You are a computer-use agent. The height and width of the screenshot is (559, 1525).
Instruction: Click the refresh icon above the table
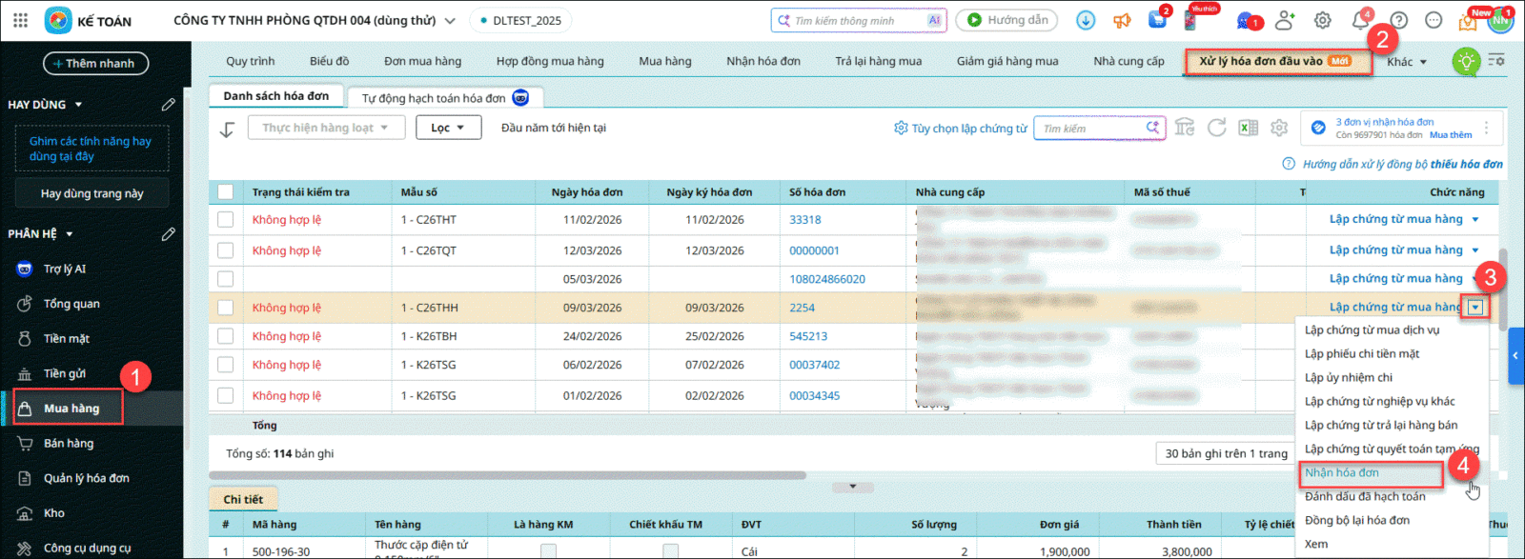[1216, 128]
